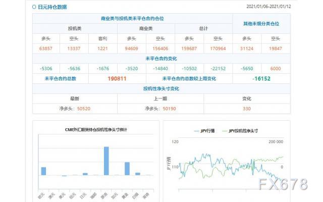The height and width of the screenshot is (202, 323).
Task: Select the latest 净多头 value 50520
Action: point(84,109)
